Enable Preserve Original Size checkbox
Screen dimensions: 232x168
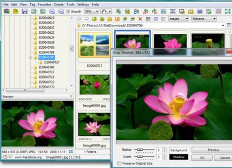coord(119,163)
